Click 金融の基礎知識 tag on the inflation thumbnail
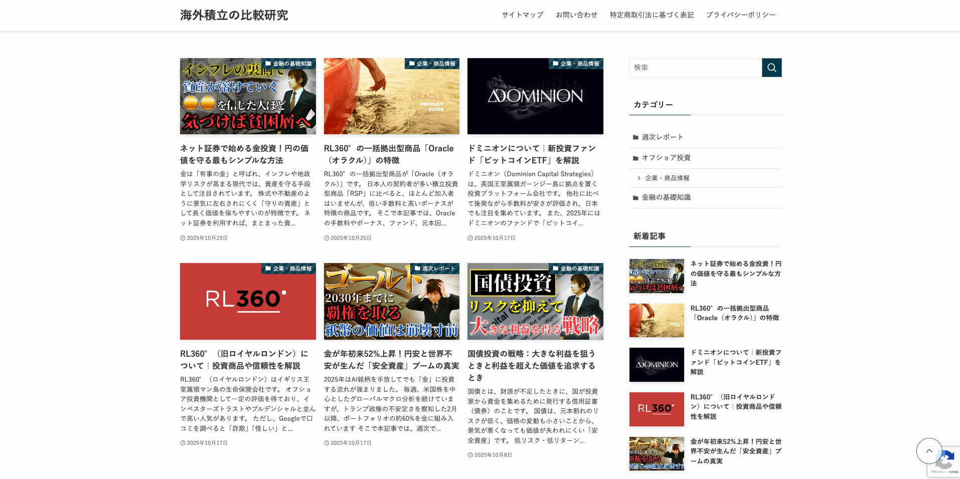This screenshot has width=960, height=479. 289,64
